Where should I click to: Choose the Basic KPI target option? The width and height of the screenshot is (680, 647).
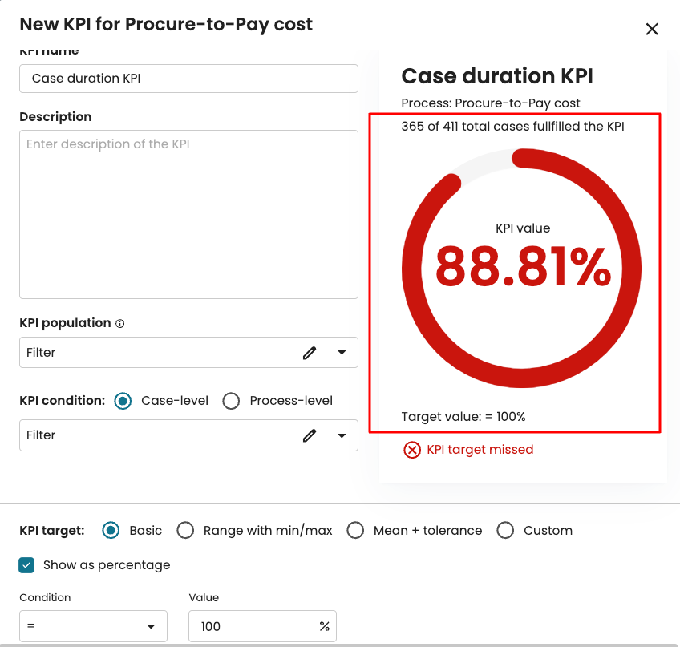pyautogui.click(x=111, y=531)
